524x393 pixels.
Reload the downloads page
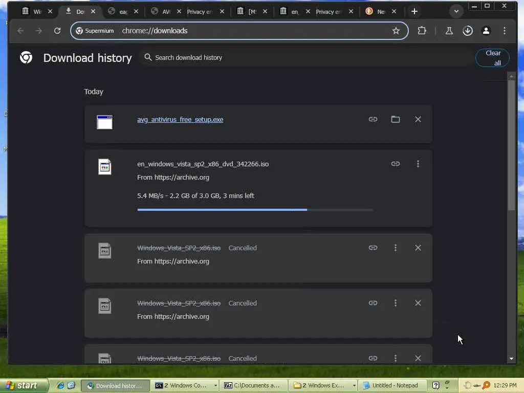(57, 31)
